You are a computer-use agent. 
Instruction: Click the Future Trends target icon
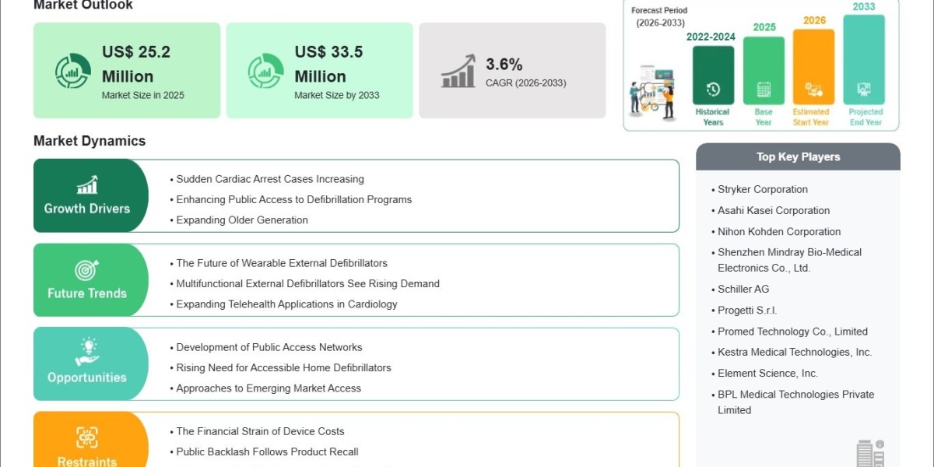[87, 270]
